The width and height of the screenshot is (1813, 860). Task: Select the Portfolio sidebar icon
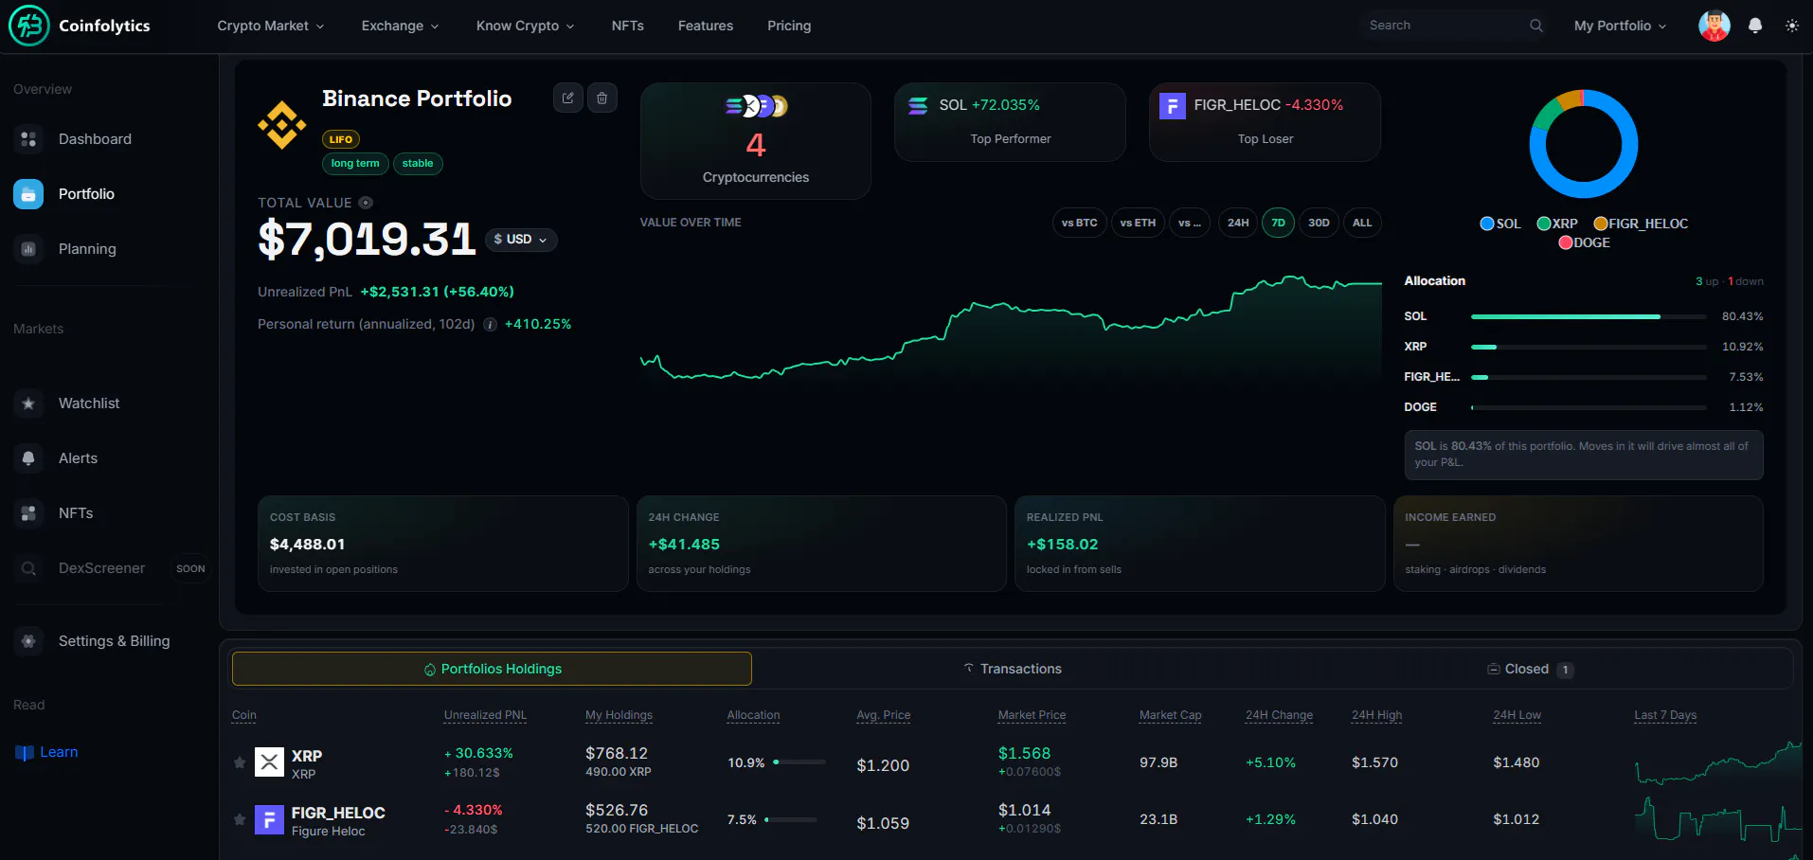[28, 194]
